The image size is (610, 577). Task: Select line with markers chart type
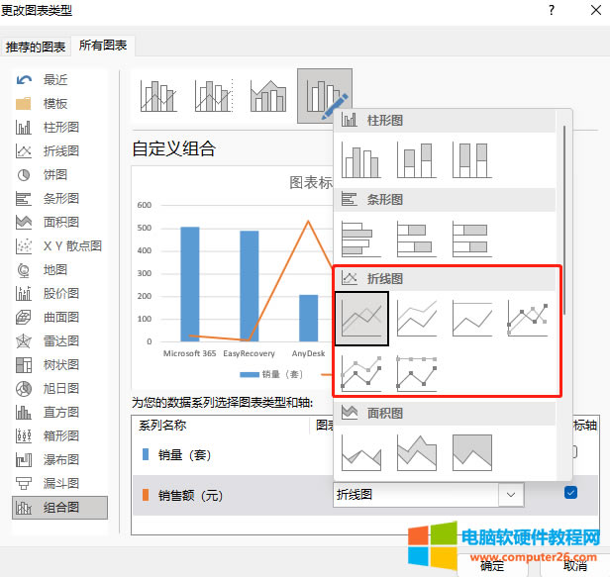pyautogui.click(x=527, y=318)
